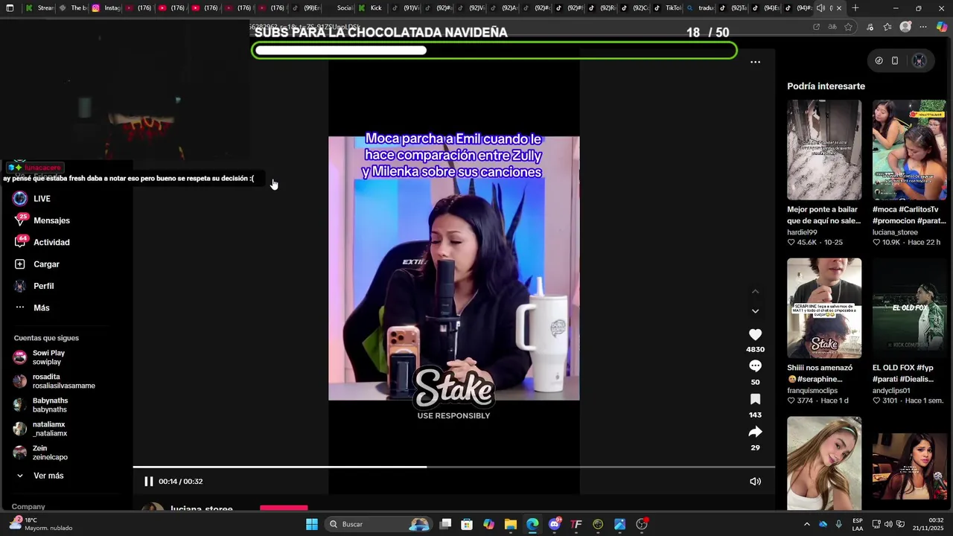Click the Perfil avatar icon
This screenshot has height=536, width=953.
coord(20,286)
